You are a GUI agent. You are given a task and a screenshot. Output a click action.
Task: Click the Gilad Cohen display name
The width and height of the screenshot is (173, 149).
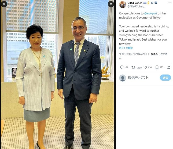coord(135,3)
